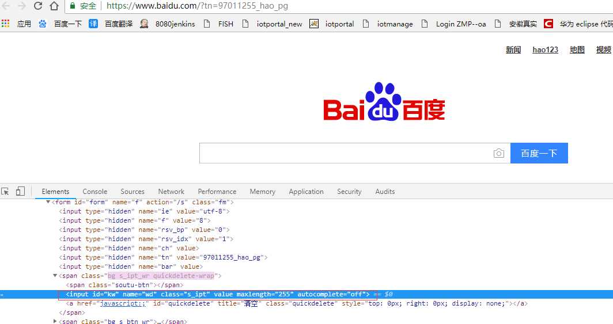Screen dimensions: 613x324
Task: Switch to Elements tab
Action: 55,191
